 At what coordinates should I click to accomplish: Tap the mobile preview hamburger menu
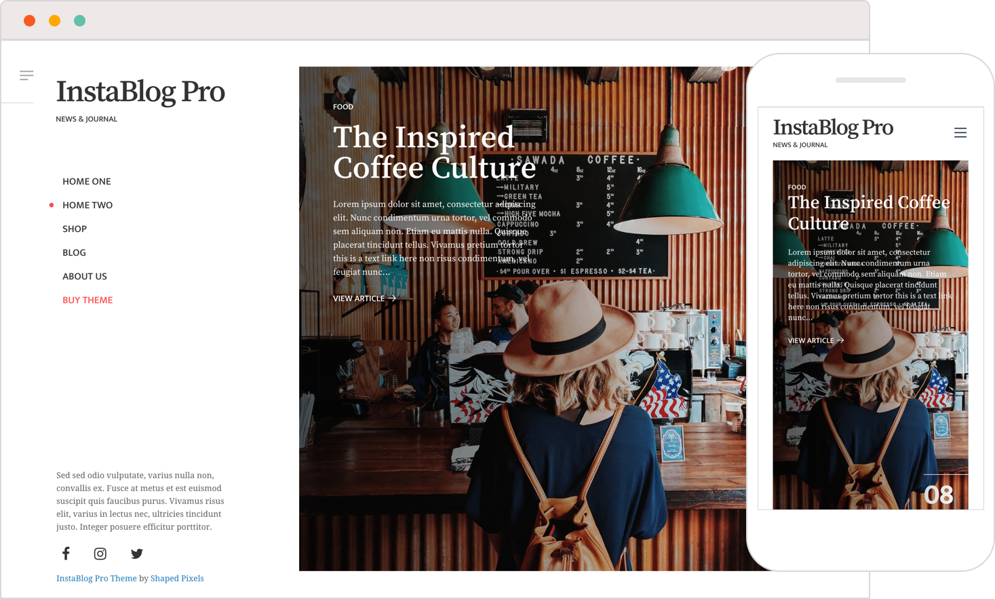click(960, 133)
